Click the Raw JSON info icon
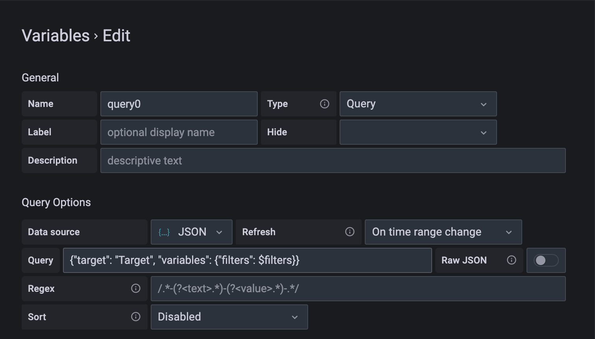Image resolution: width=595 pixels, height=339 pixels. [x=512, y=260]
